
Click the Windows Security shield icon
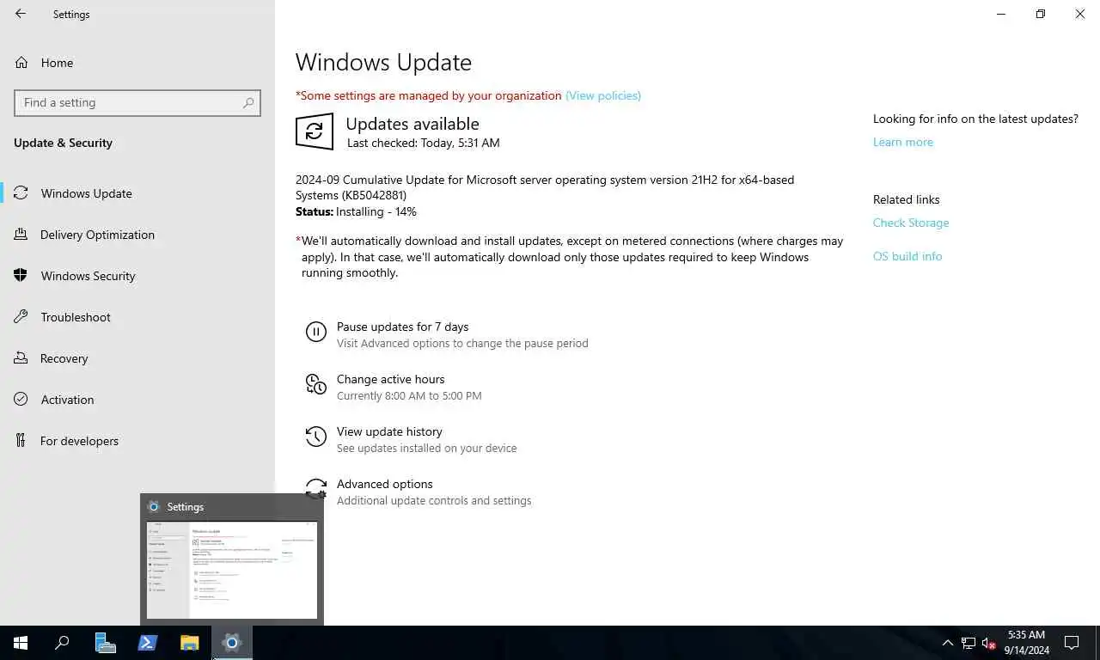21,276
